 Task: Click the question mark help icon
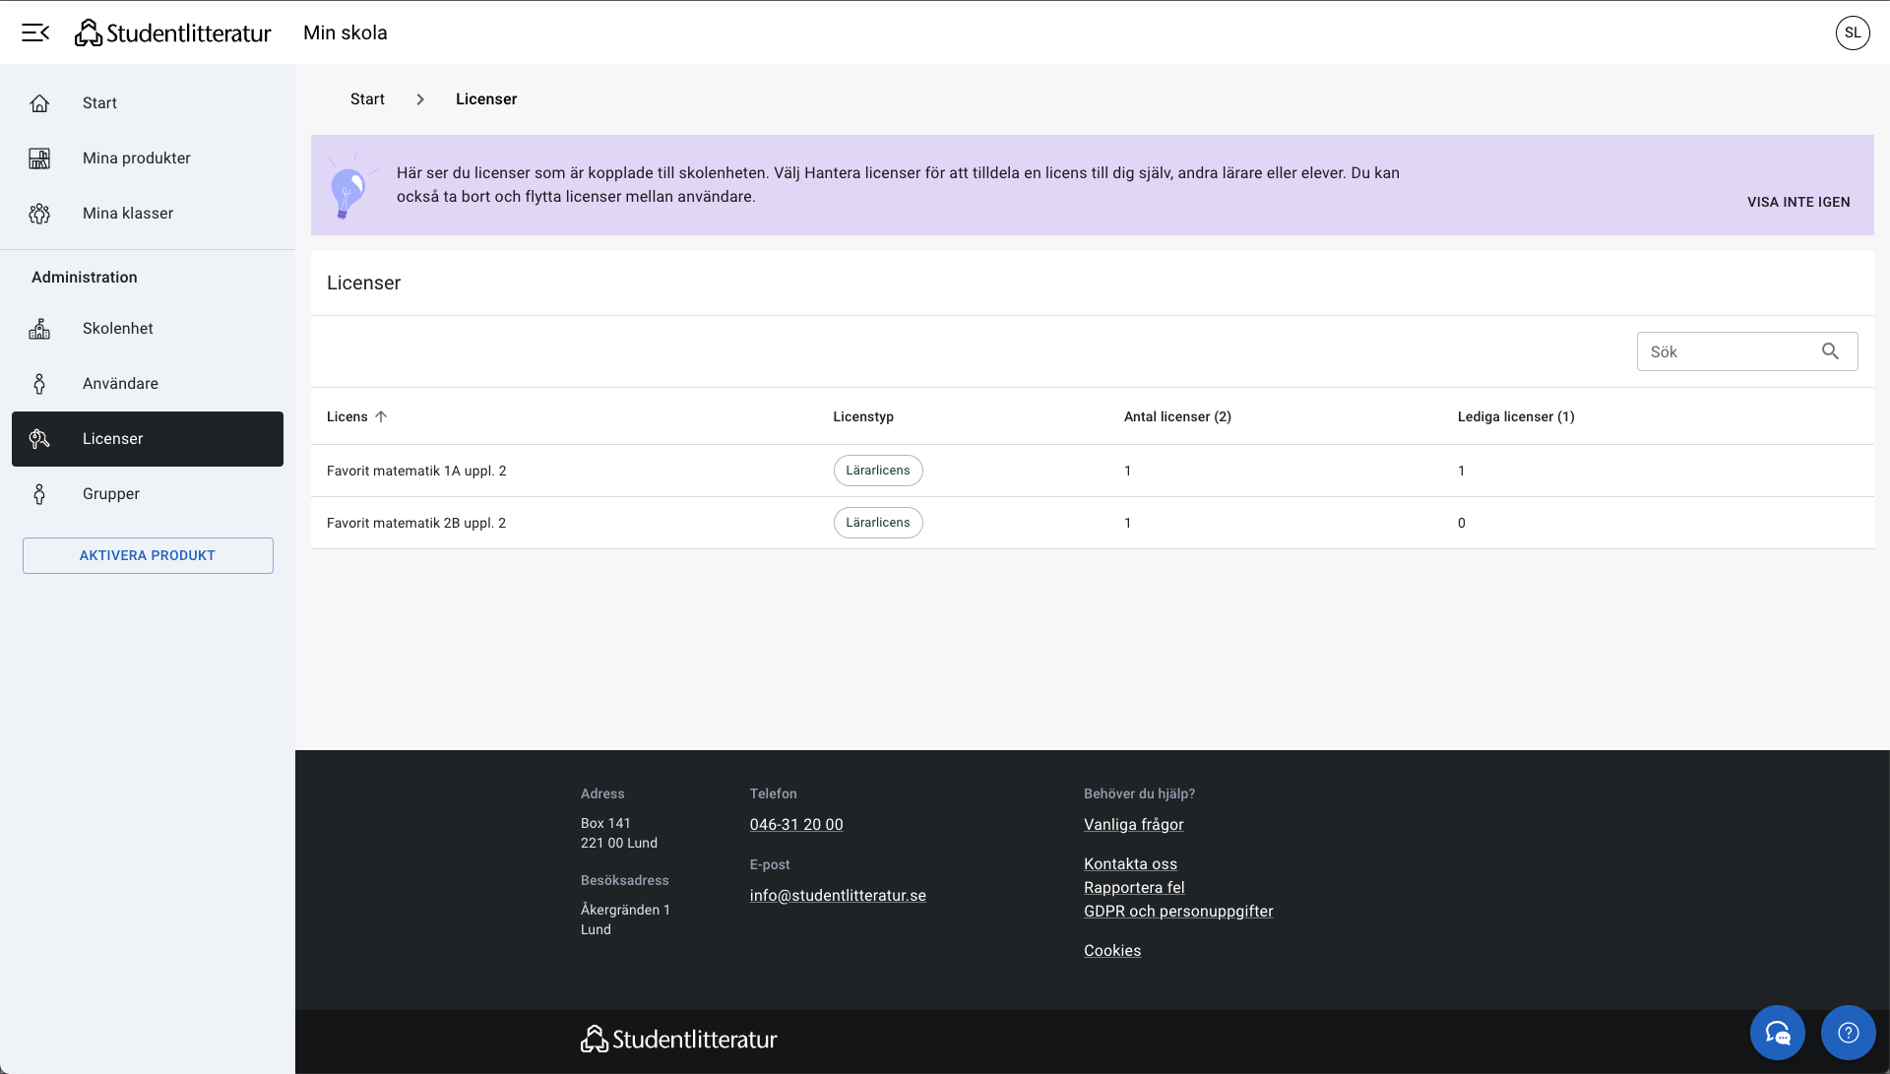[x=1848, y=1032]
